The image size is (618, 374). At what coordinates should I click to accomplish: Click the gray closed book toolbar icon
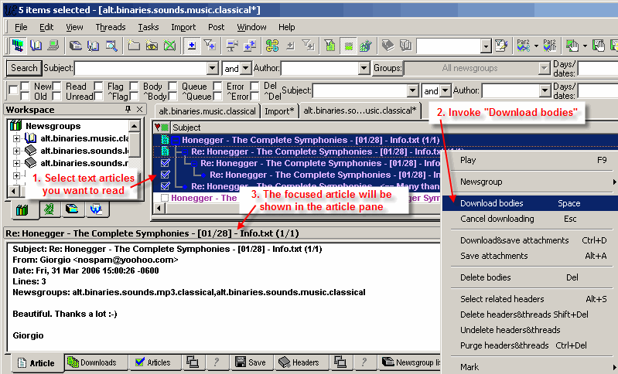pyautogui.click(x=388, y=46)
